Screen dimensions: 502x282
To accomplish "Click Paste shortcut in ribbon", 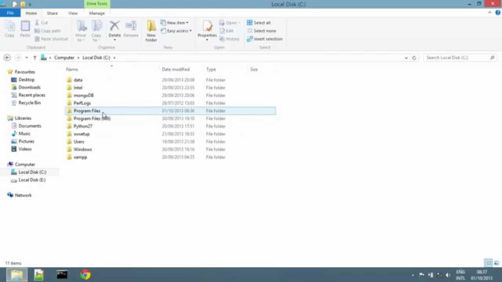I will coord(51,39).
